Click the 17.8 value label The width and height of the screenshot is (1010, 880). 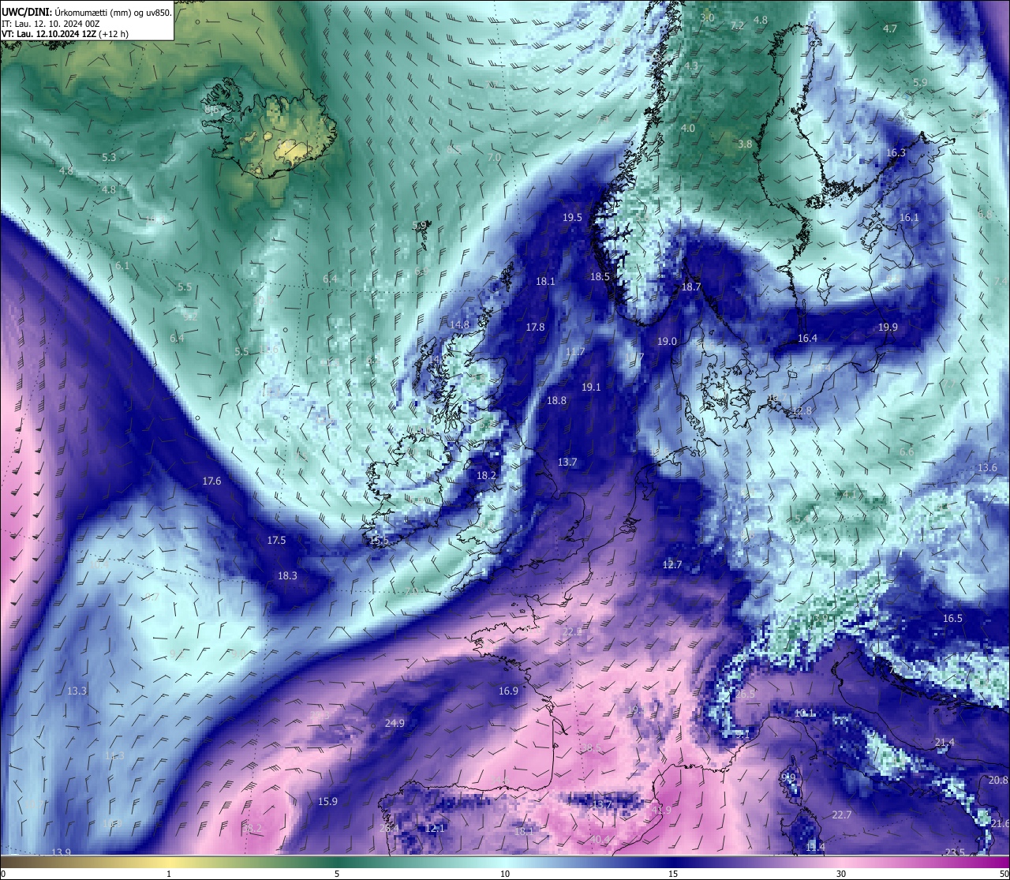coord(535,328)
